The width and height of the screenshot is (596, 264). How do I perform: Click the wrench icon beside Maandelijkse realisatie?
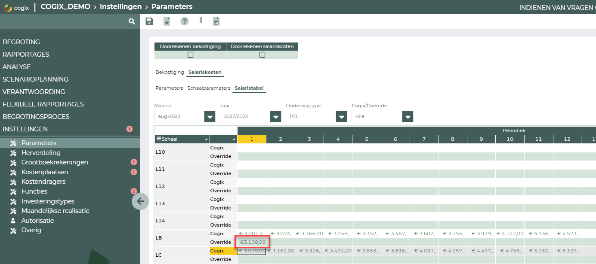point(13,211)
